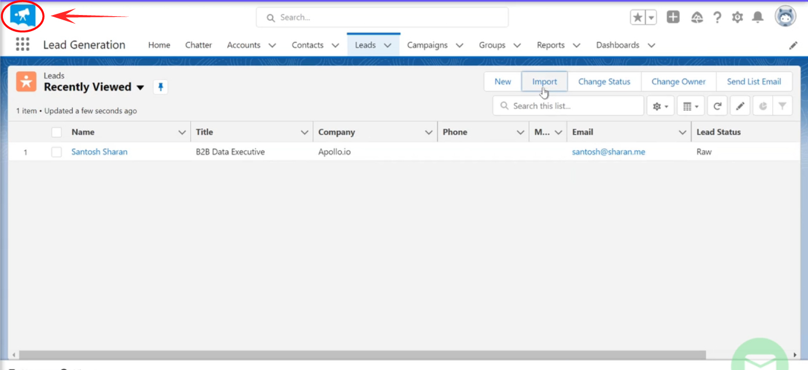Pin the Recently Viewed list view

161,87
